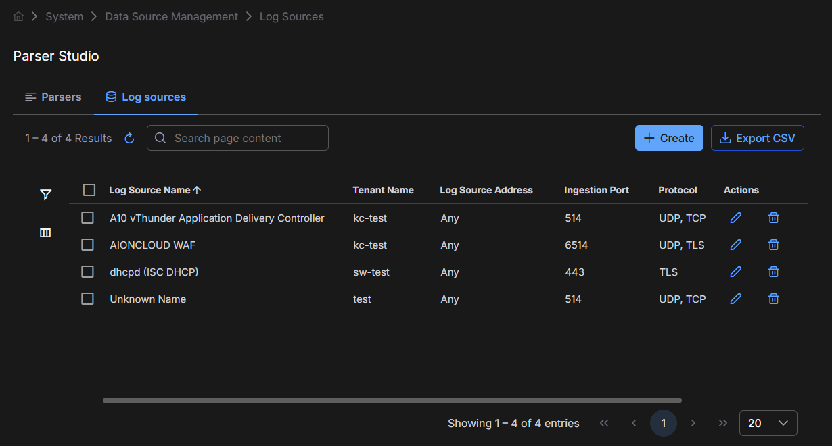
Task: Tick the Unknown Name row checkbox
Action: (x=87, y=299)
